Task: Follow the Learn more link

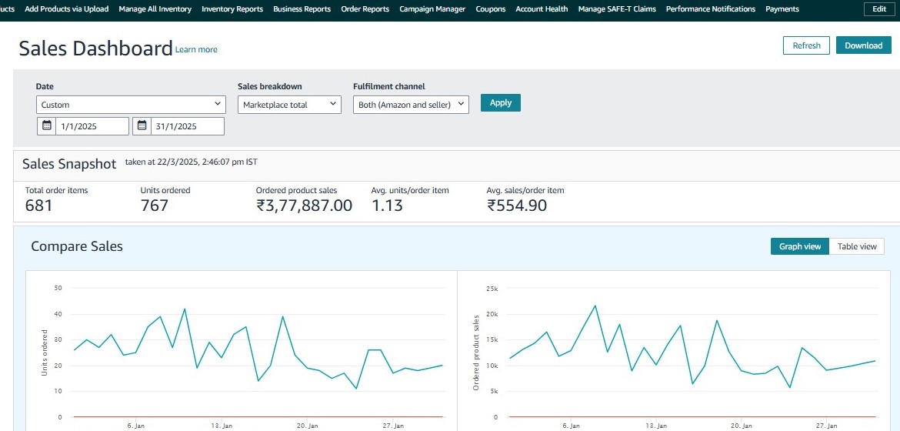Action: tap(196, 50)
